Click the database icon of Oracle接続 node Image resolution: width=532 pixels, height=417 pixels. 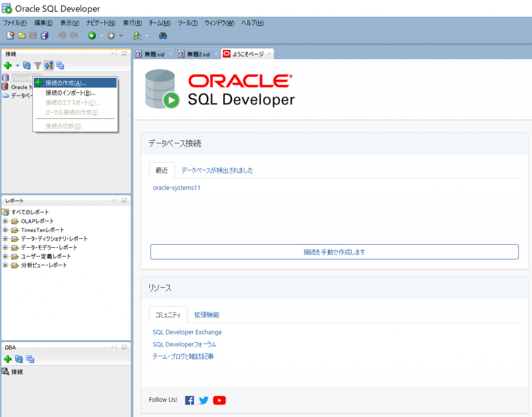point(5,78)
